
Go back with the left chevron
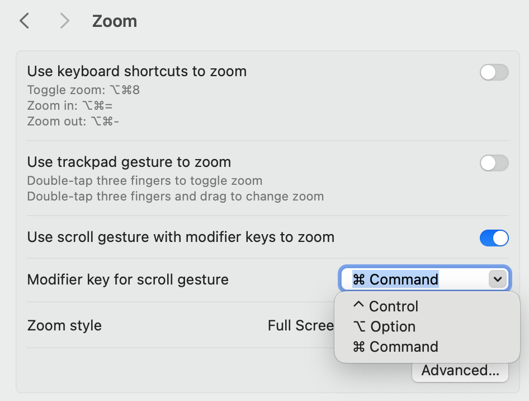click(24, 21)
